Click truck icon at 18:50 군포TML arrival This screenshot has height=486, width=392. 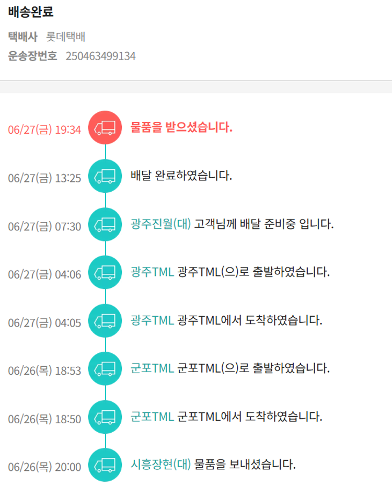(106, 417)
